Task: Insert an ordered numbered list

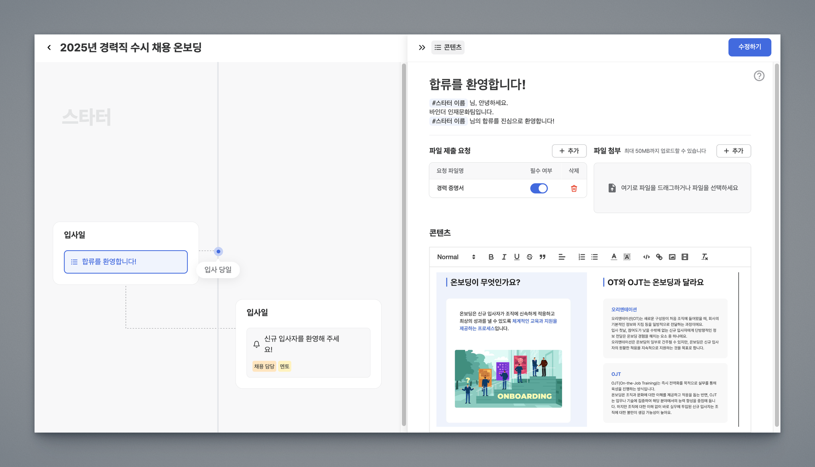Action: coord(581,257)
